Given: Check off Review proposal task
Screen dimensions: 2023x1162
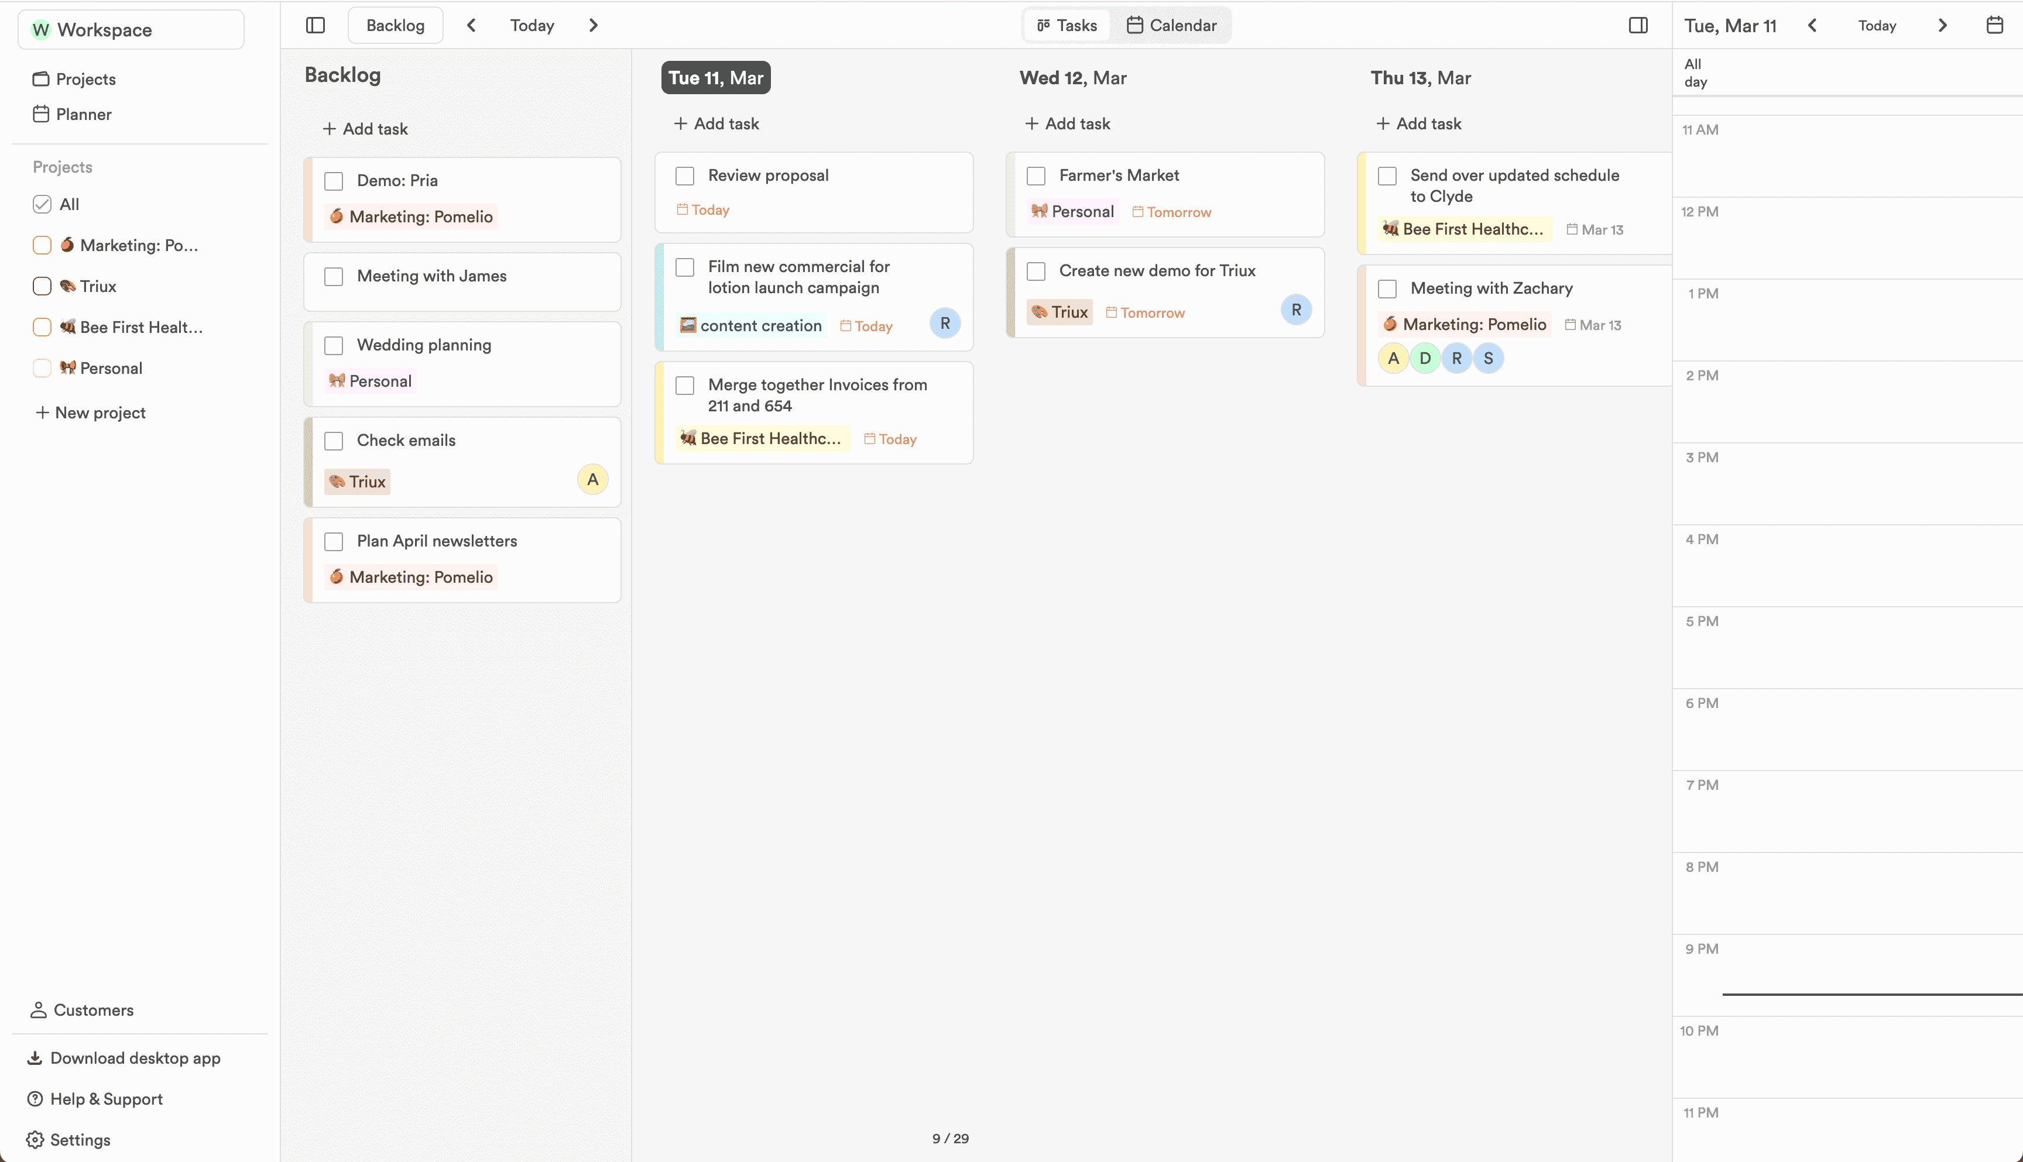Looking at the screenshot, I should coord(685,176).
